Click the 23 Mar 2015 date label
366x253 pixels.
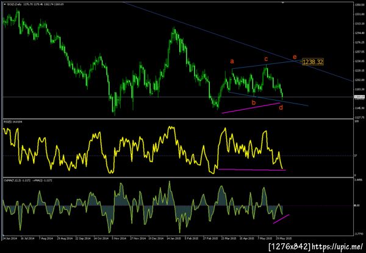(x=229, y=239)
